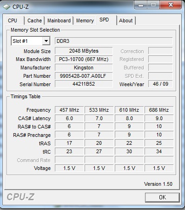Click the 686 MHz frequency cell
Image resolution: width=185 pixels, height=210 pixels.
(159, 110)
